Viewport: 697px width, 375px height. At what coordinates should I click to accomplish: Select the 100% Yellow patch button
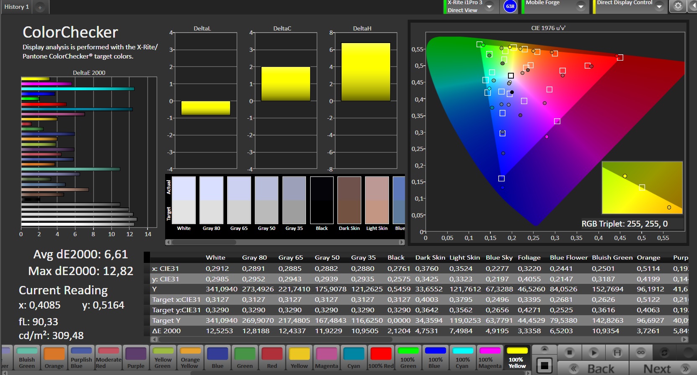click(517, 358)
